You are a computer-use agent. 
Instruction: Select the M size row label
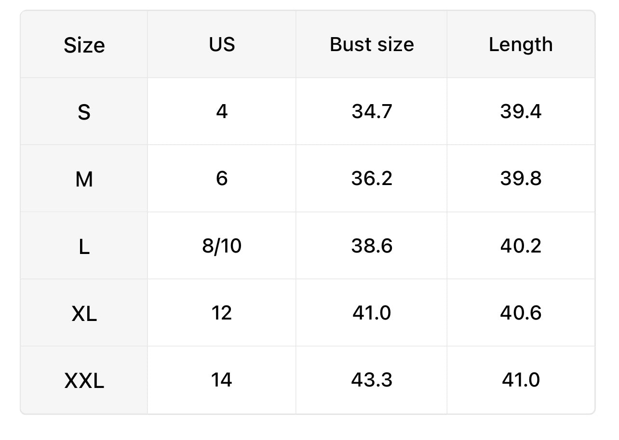pos(84,179)
